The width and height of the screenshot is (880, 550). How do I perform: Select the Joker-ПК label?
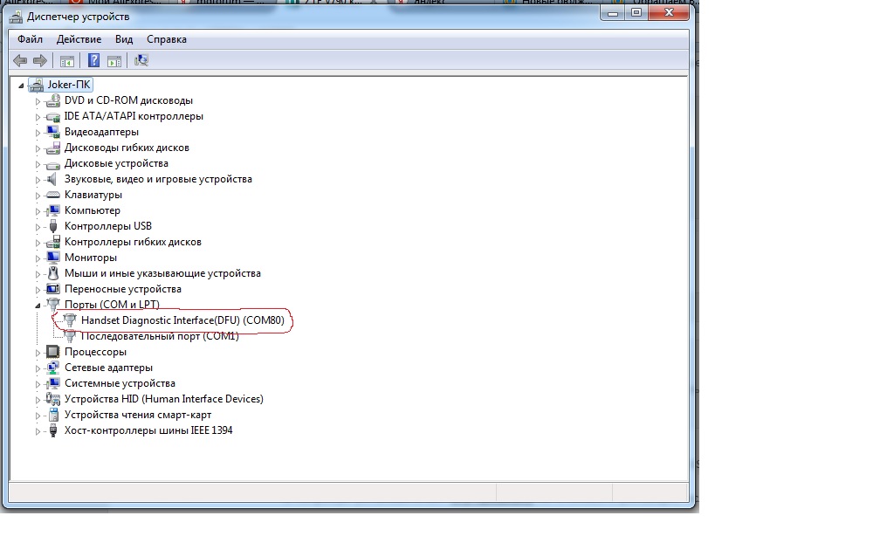coord(68,85)
